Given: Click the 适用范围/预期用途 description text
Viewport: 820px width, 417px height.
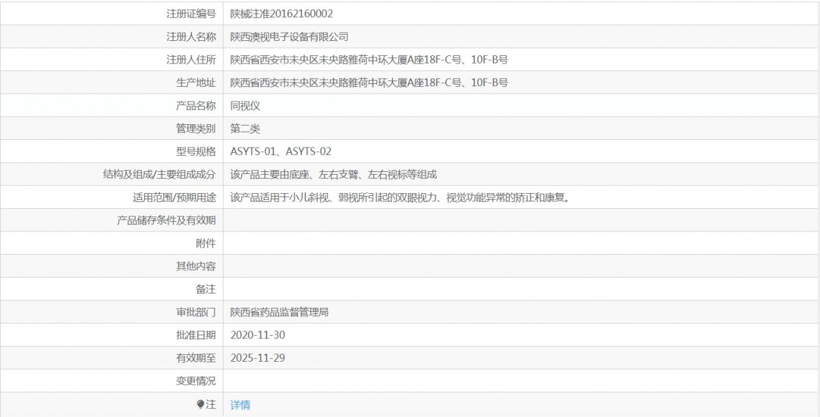Looking at the screenshot, I should pos(400,197).
